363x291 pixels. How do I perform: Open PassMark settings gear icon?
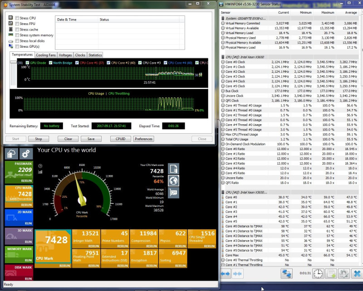(x=26, y=154)
